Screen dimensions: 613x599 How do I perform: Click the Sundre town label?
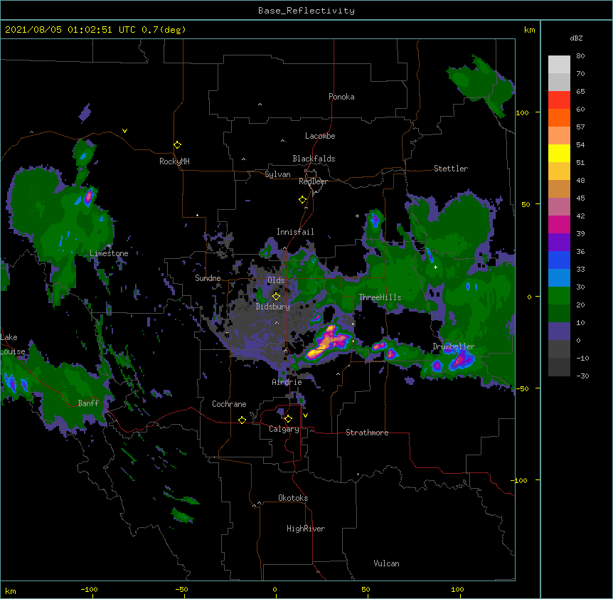(x=208, y=278)
